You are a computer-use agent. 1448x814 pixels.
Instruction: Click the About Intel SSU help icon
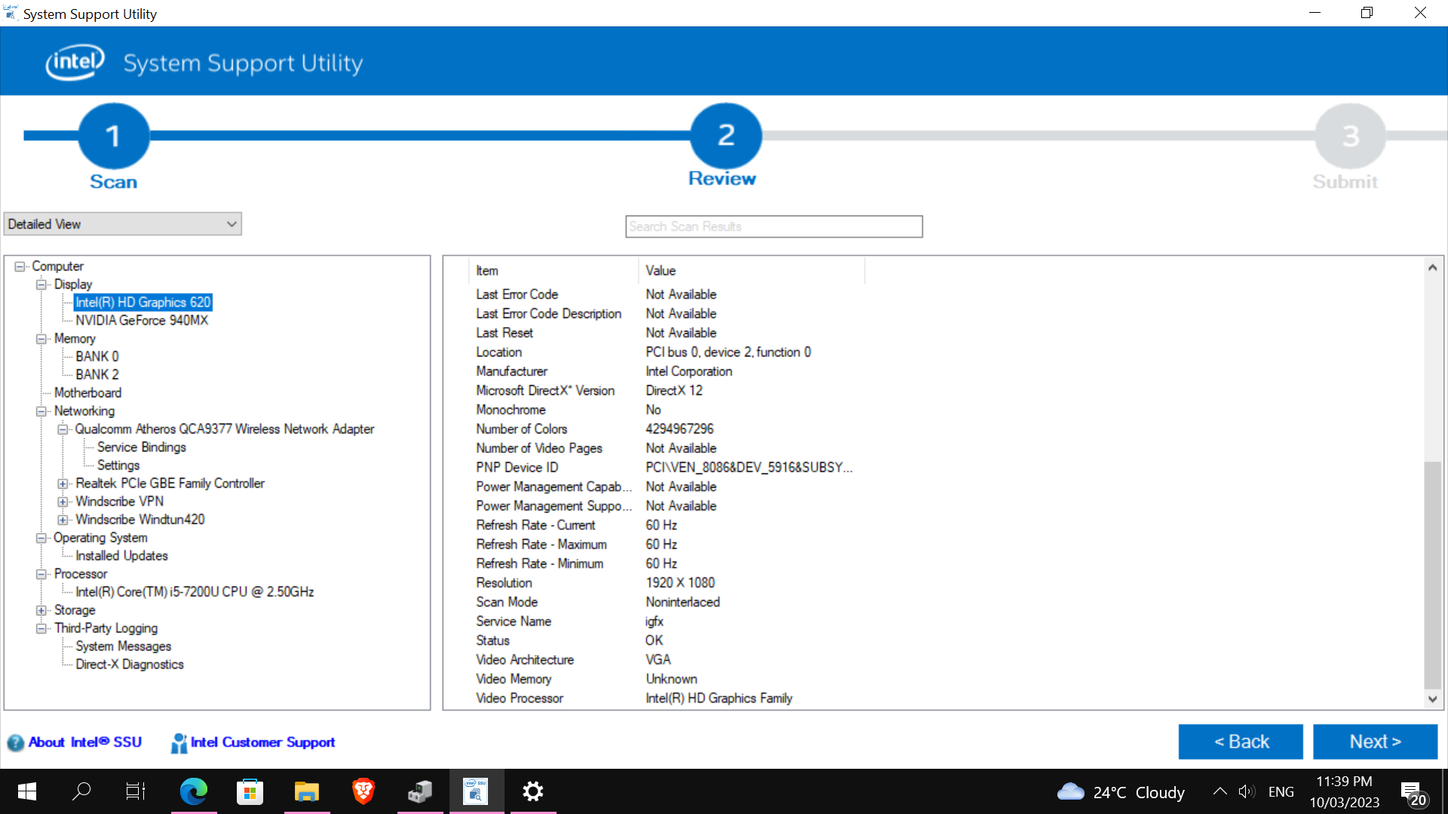click(x=15, y=743)
